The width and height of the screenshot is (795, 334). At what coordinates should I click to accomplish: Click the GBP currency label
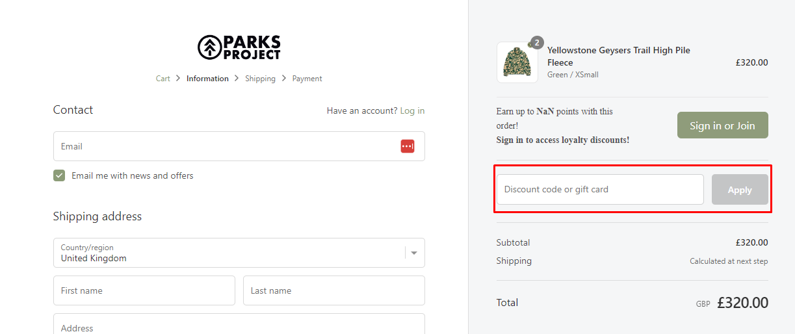(703, 304)
